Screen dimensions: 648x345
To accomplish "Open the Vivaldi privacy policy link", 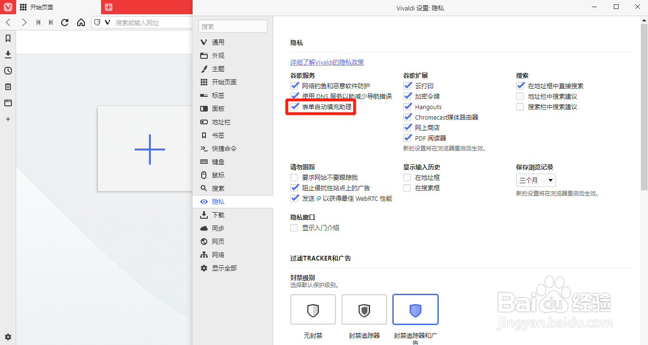I will pos(327,62).
